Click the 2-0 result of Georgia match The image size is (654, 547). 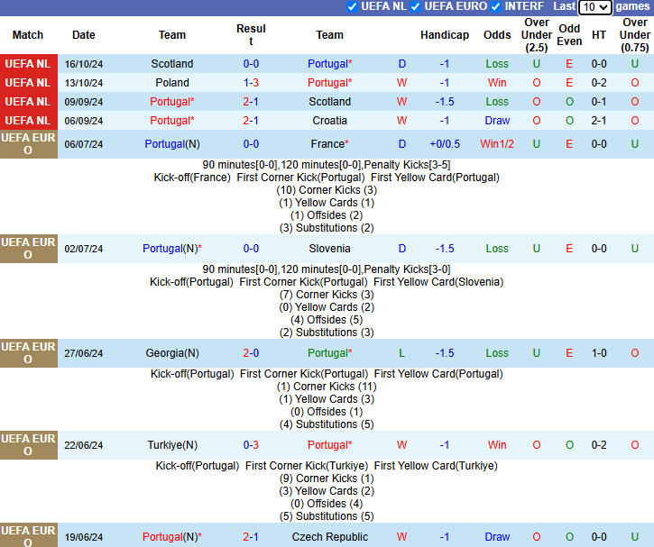point(251,353)
